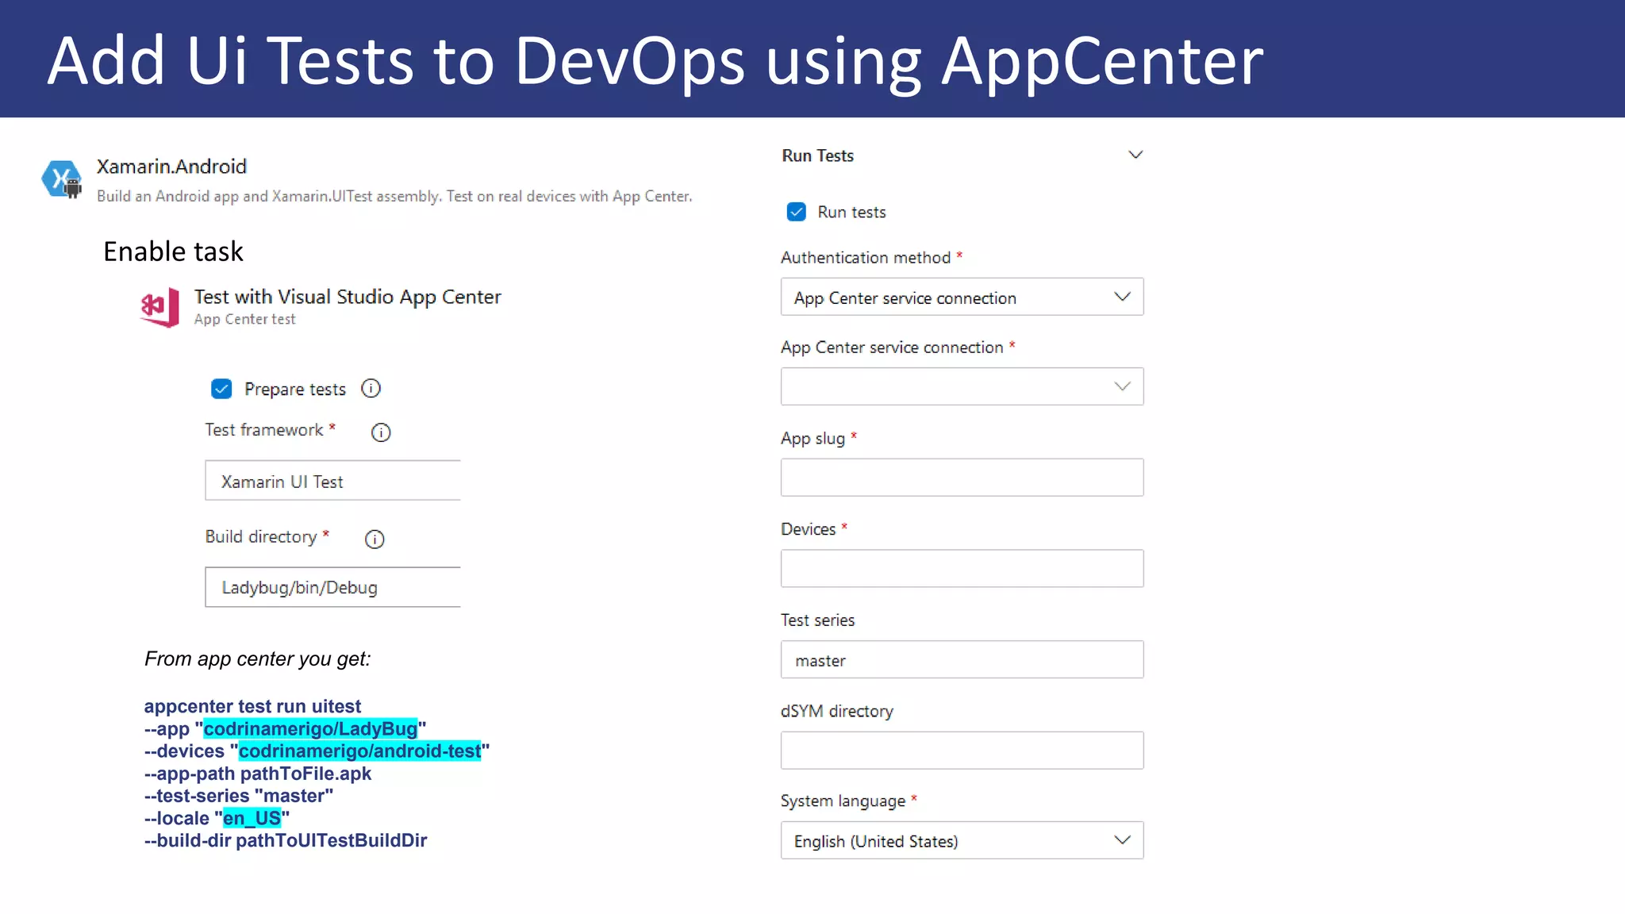Open the System language dropdown
Image resolution: width=1625 pixels, height=914 pixels.
pos(962,840)
